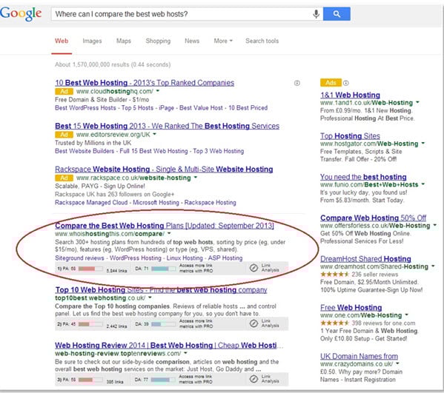Click the blue search magnifier button

pyautogui.click(x=337, y=14)
